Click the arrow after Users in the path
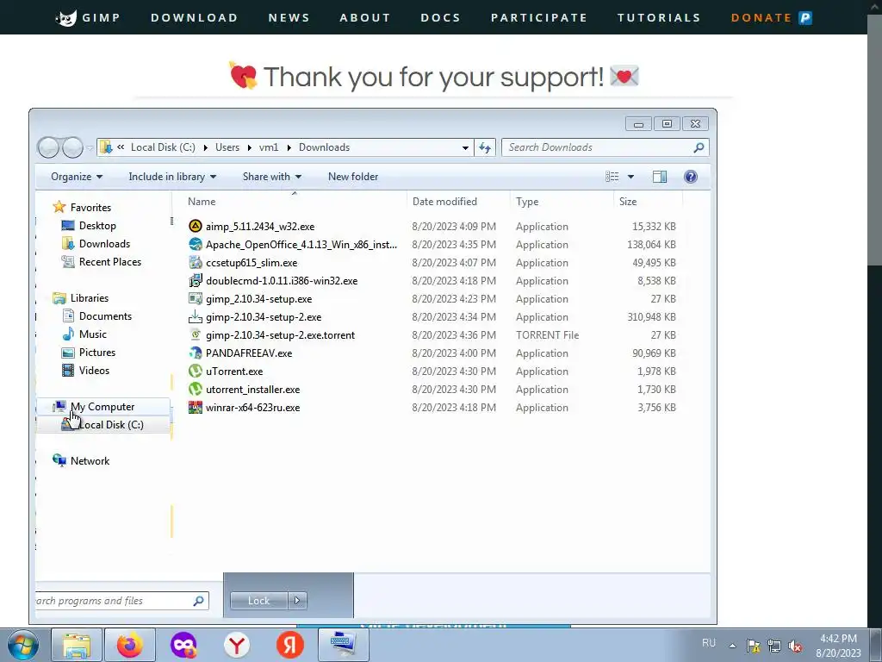882x662 pixels. pos(249,147)
